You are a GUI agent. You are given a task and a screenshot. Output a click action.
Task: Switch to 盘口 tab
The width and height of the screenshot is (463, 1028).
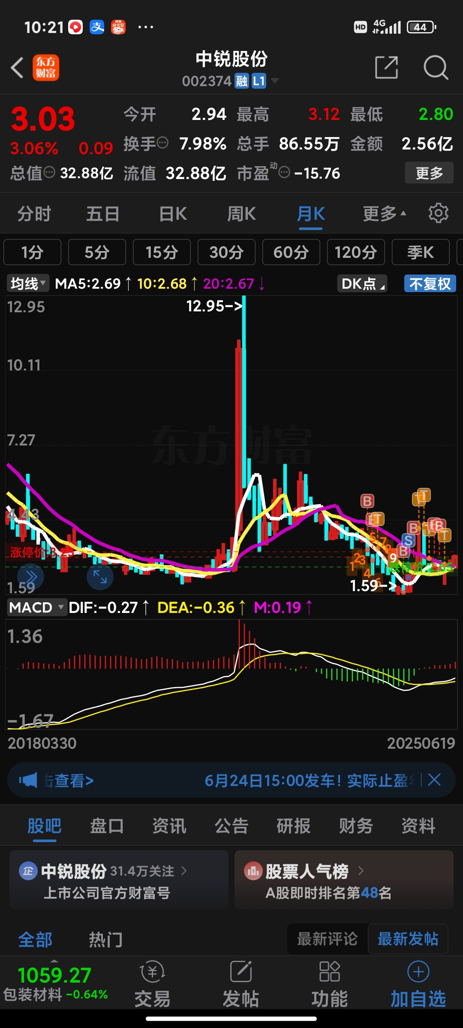tap(107, 825)
